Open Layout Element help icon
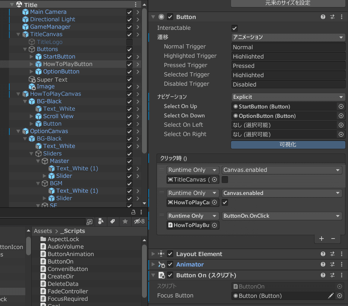Viewport: 348px width, 306px height. [x=323, y=254]
